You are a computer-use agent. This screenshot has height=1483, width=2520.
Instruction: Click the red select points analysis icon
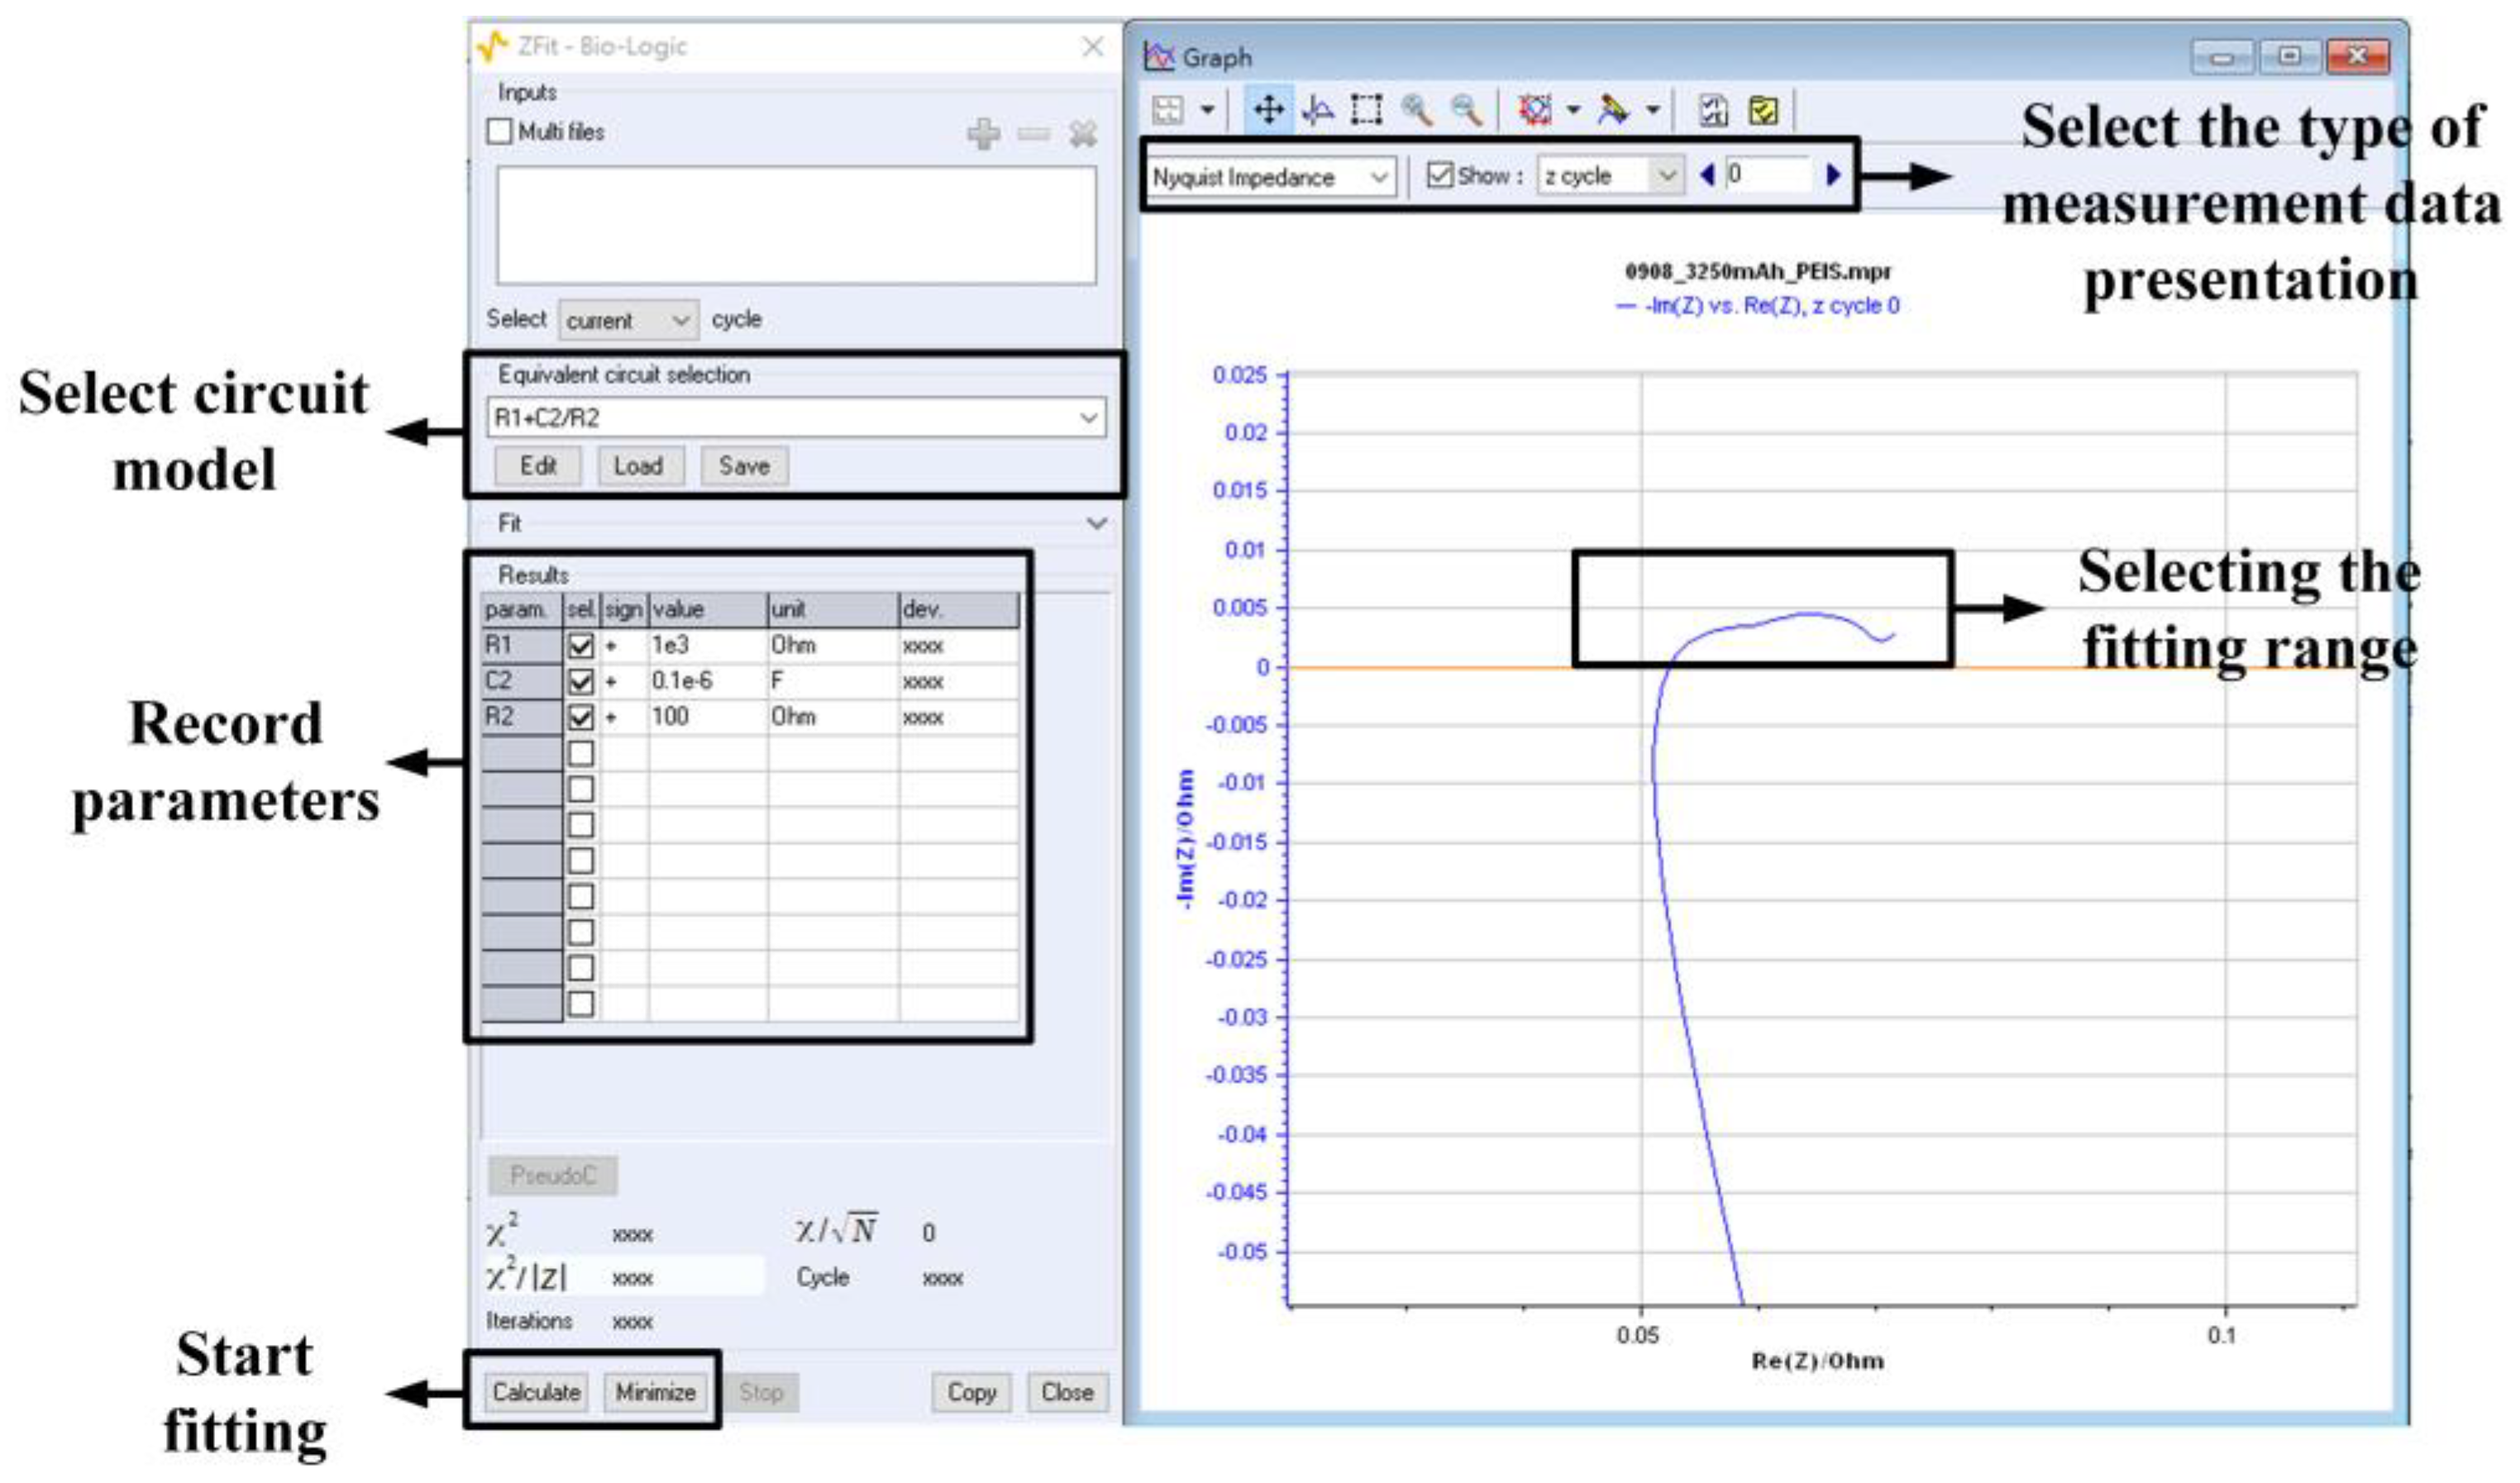click(x=1535, y=109)
